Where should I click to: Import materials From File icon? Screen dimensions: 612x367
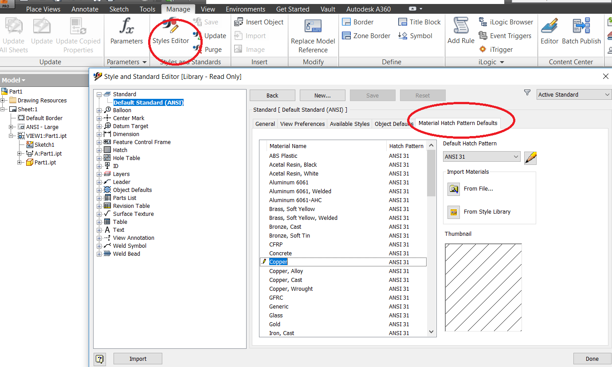pyautogui.click(x=453, y=189)
